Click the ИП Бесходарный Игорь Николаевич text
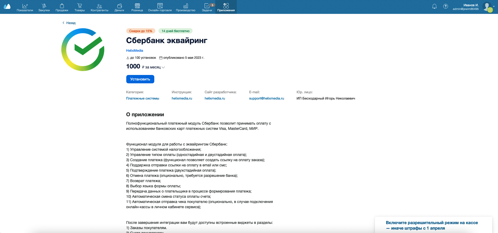The width and height of the screenshot is (498, 233). pyautogui.click(x=326, y=98)
